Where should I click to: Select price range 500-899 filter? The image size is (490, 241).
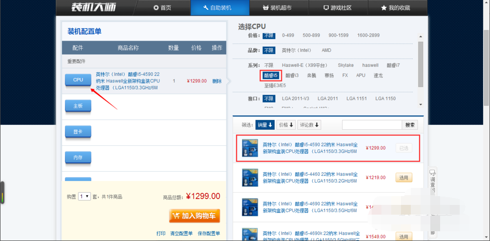(x=312, y=35)
